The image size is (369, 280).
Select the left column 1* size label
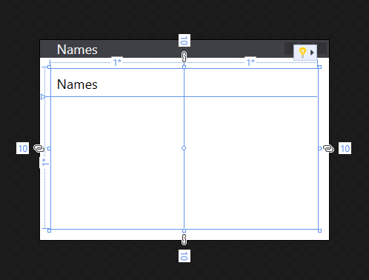(117, 62)
